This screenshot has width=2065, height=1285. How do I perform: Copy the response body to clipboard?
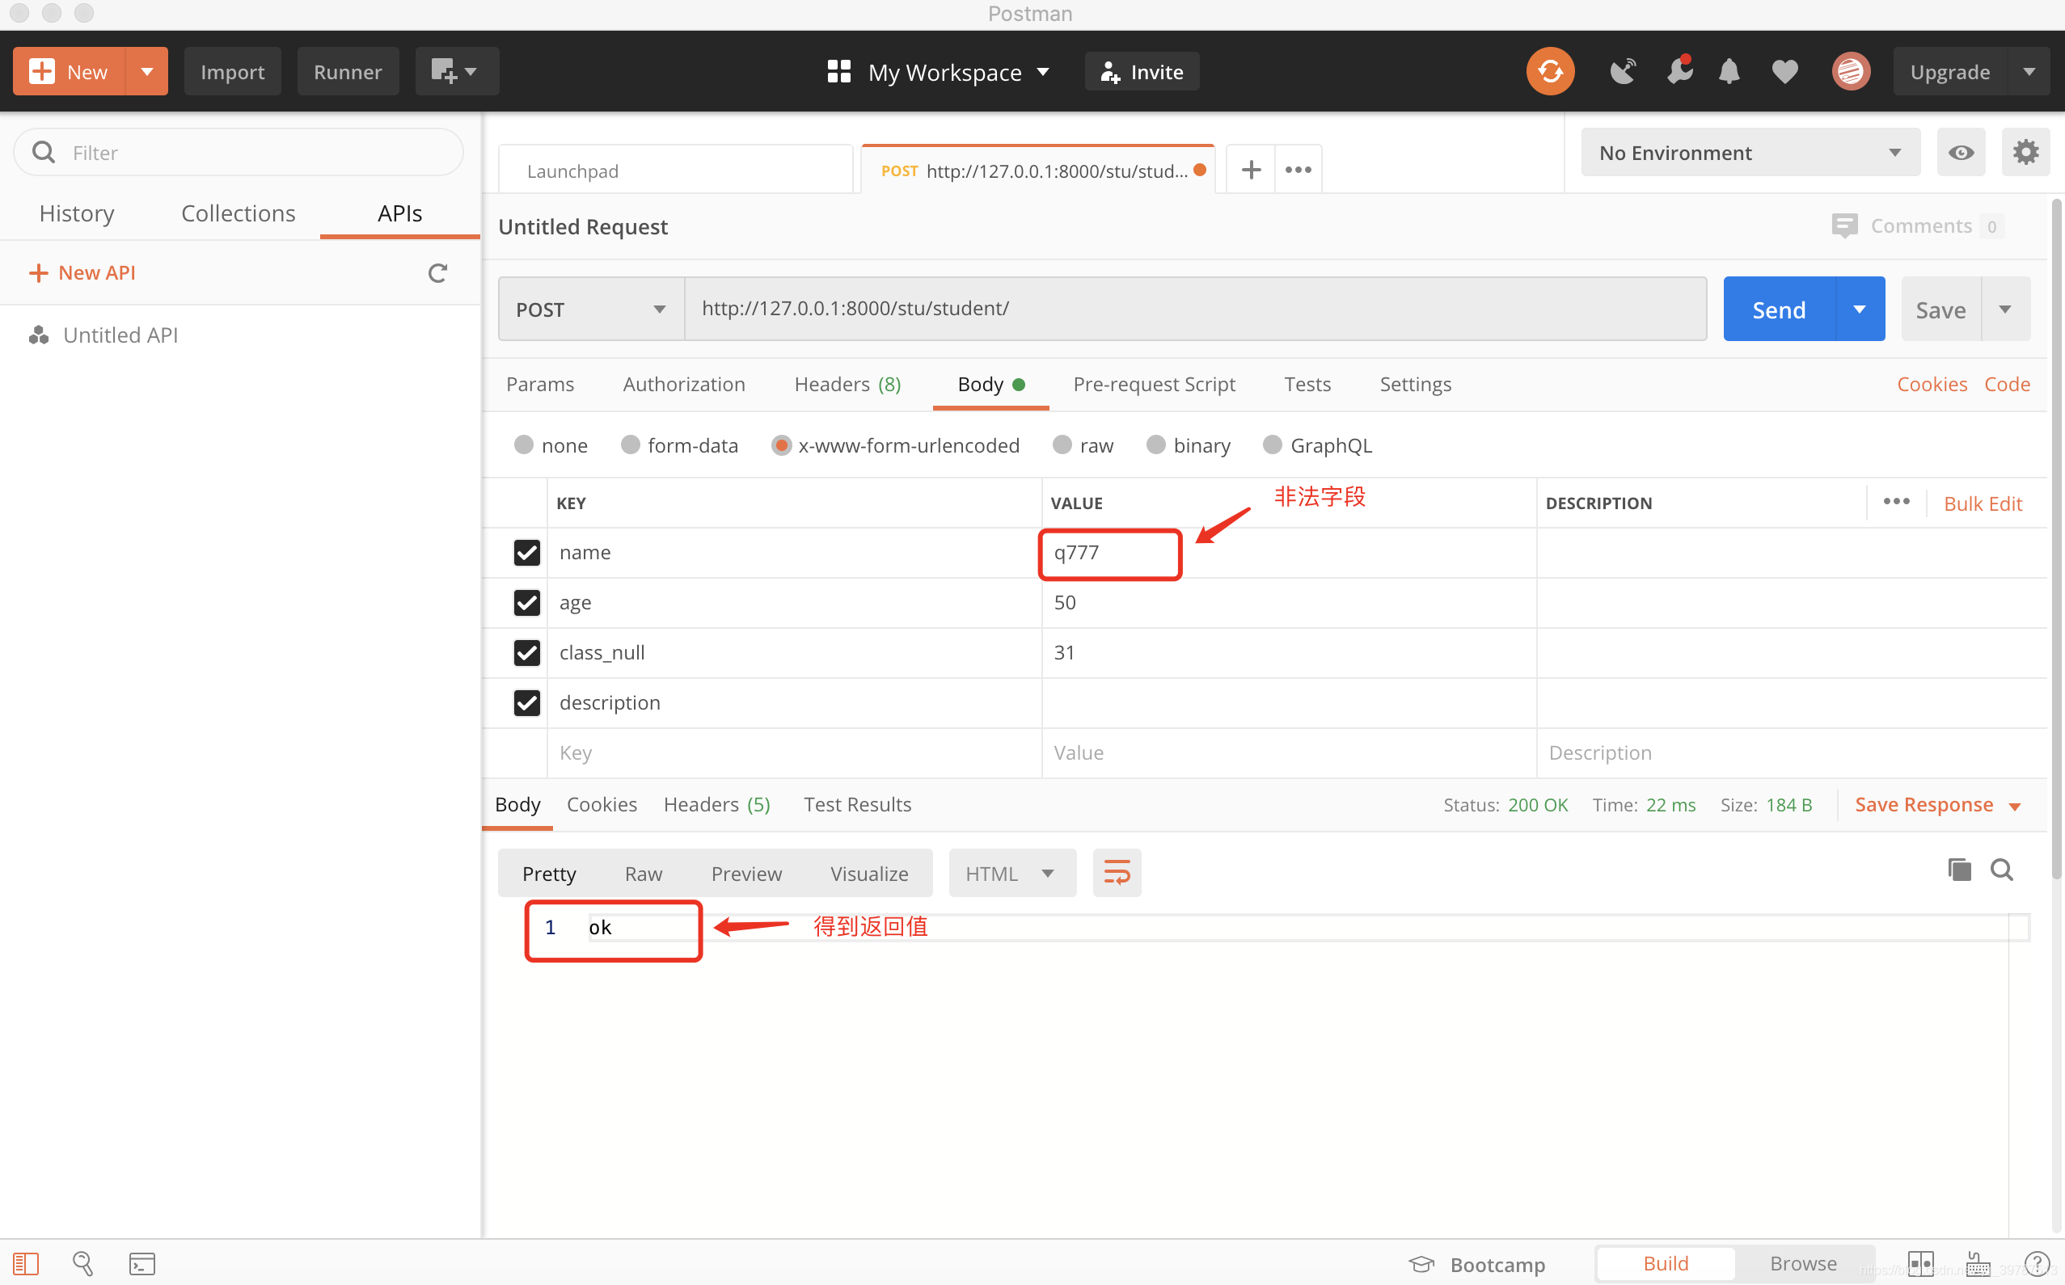click(x=1959, y=870)
